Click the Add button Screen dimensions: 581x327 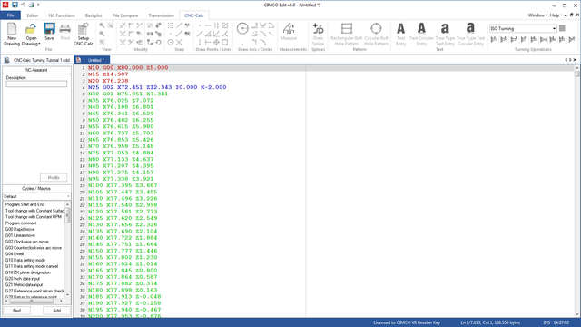pyautogui.click(x=56, y=311)
